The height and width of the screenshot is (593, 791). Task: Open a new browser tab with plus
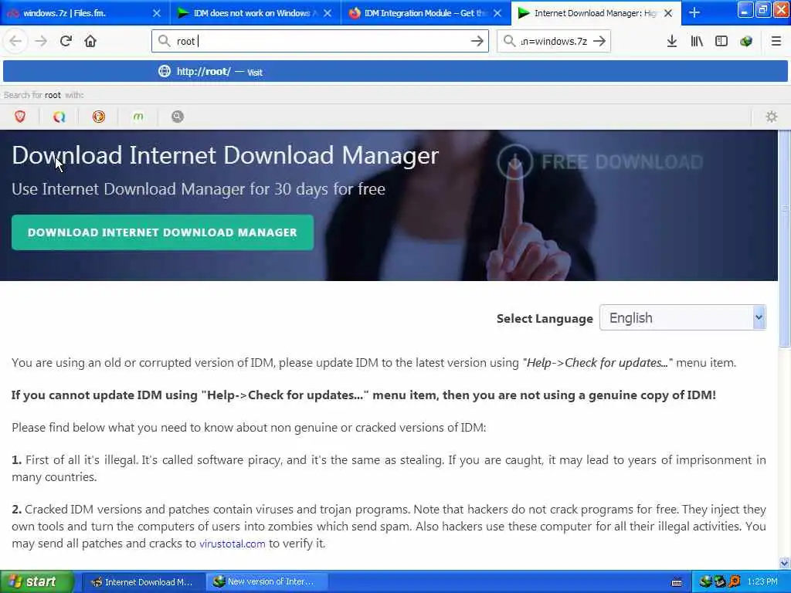pyautogui.click(x=694, y=12)
